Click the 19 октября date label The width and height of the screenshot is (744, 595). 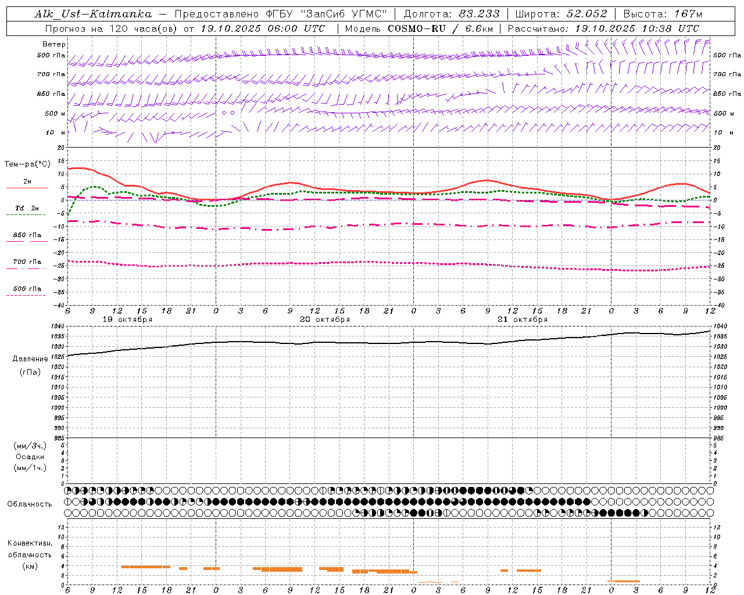pyautogui.click(x=127, y=319)
